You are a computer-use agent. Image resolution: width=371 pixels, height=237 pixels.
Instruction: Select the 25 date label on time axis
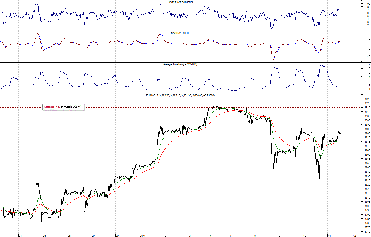tap(44, 235)
